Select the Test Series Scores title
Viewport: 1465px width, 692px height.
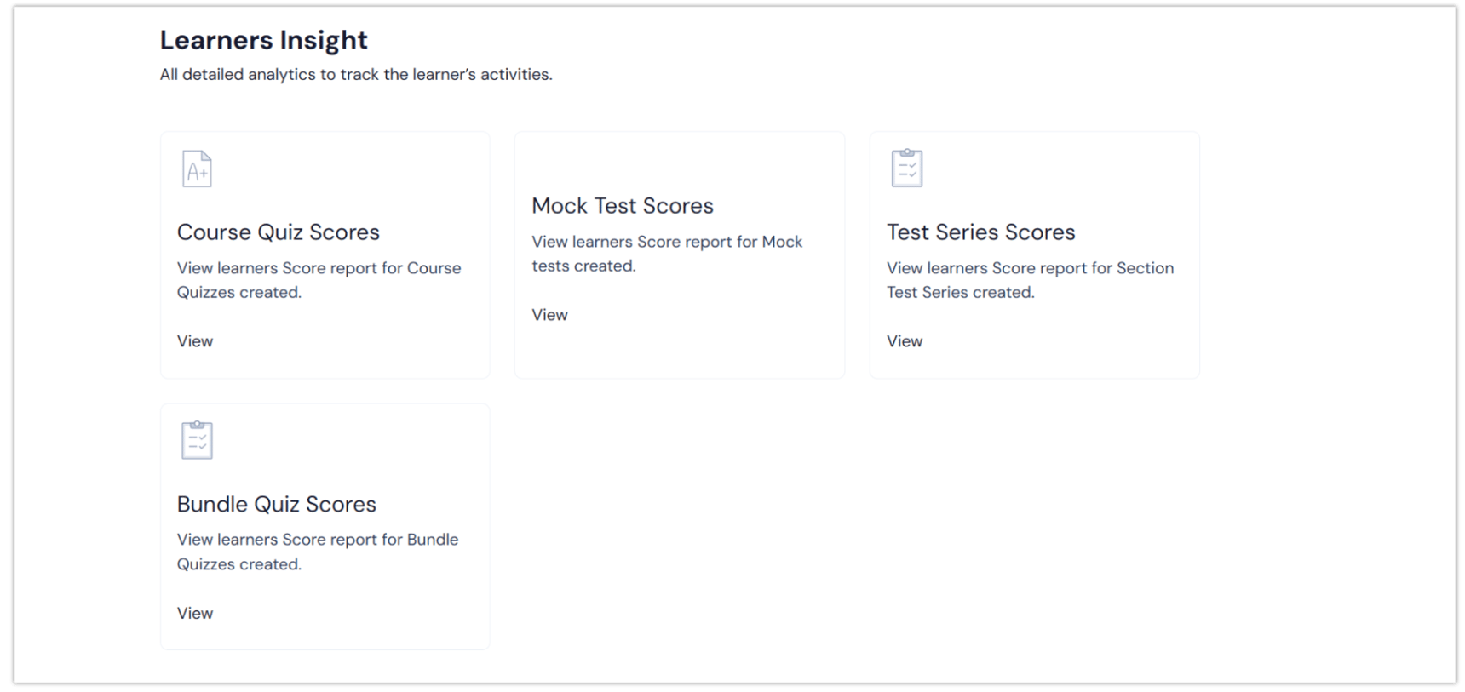980,232
